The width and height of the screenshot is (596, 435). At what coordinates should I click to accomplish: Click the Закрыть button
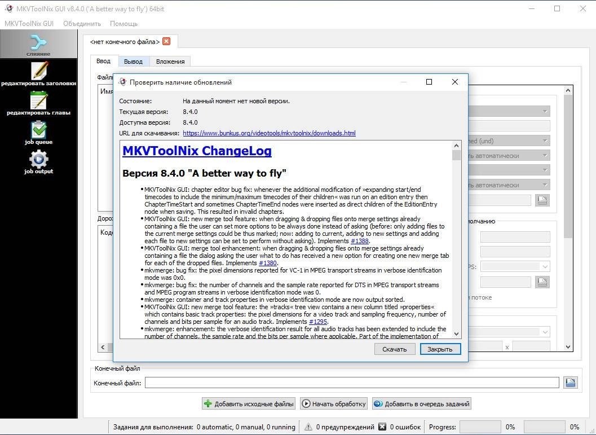point(440,349)
